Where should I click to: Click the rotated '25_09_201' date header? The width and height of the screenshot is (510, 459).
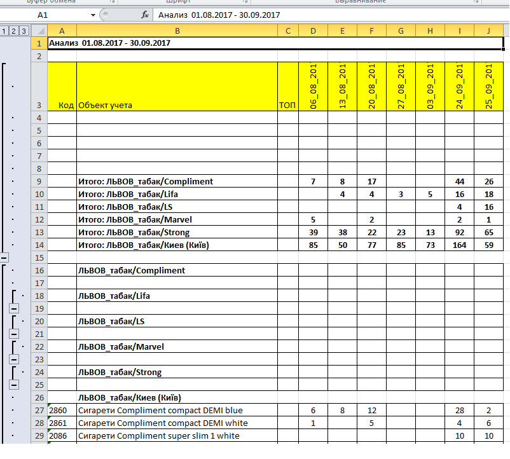point(488,86)
